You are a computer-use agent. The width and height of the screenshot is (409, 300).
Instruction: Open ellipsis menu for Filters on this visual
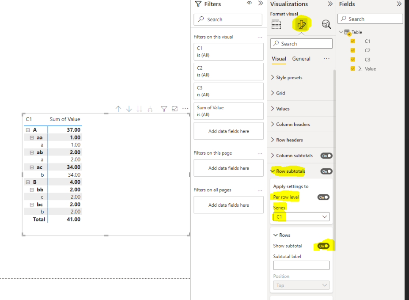pyautogui.click(x=260, y=37)
